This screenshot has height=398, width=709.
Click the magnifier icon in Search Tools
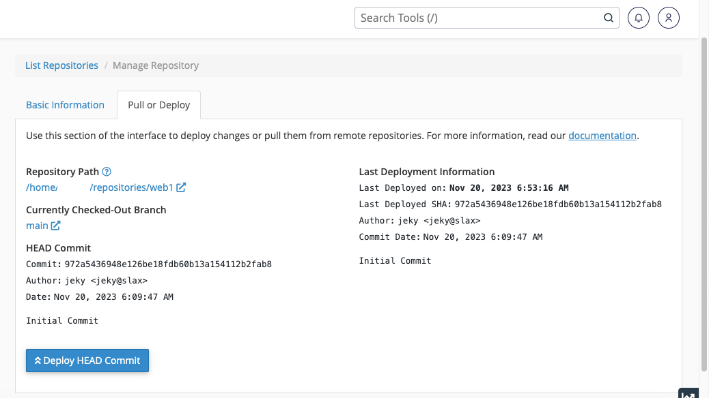pos(608,18)
